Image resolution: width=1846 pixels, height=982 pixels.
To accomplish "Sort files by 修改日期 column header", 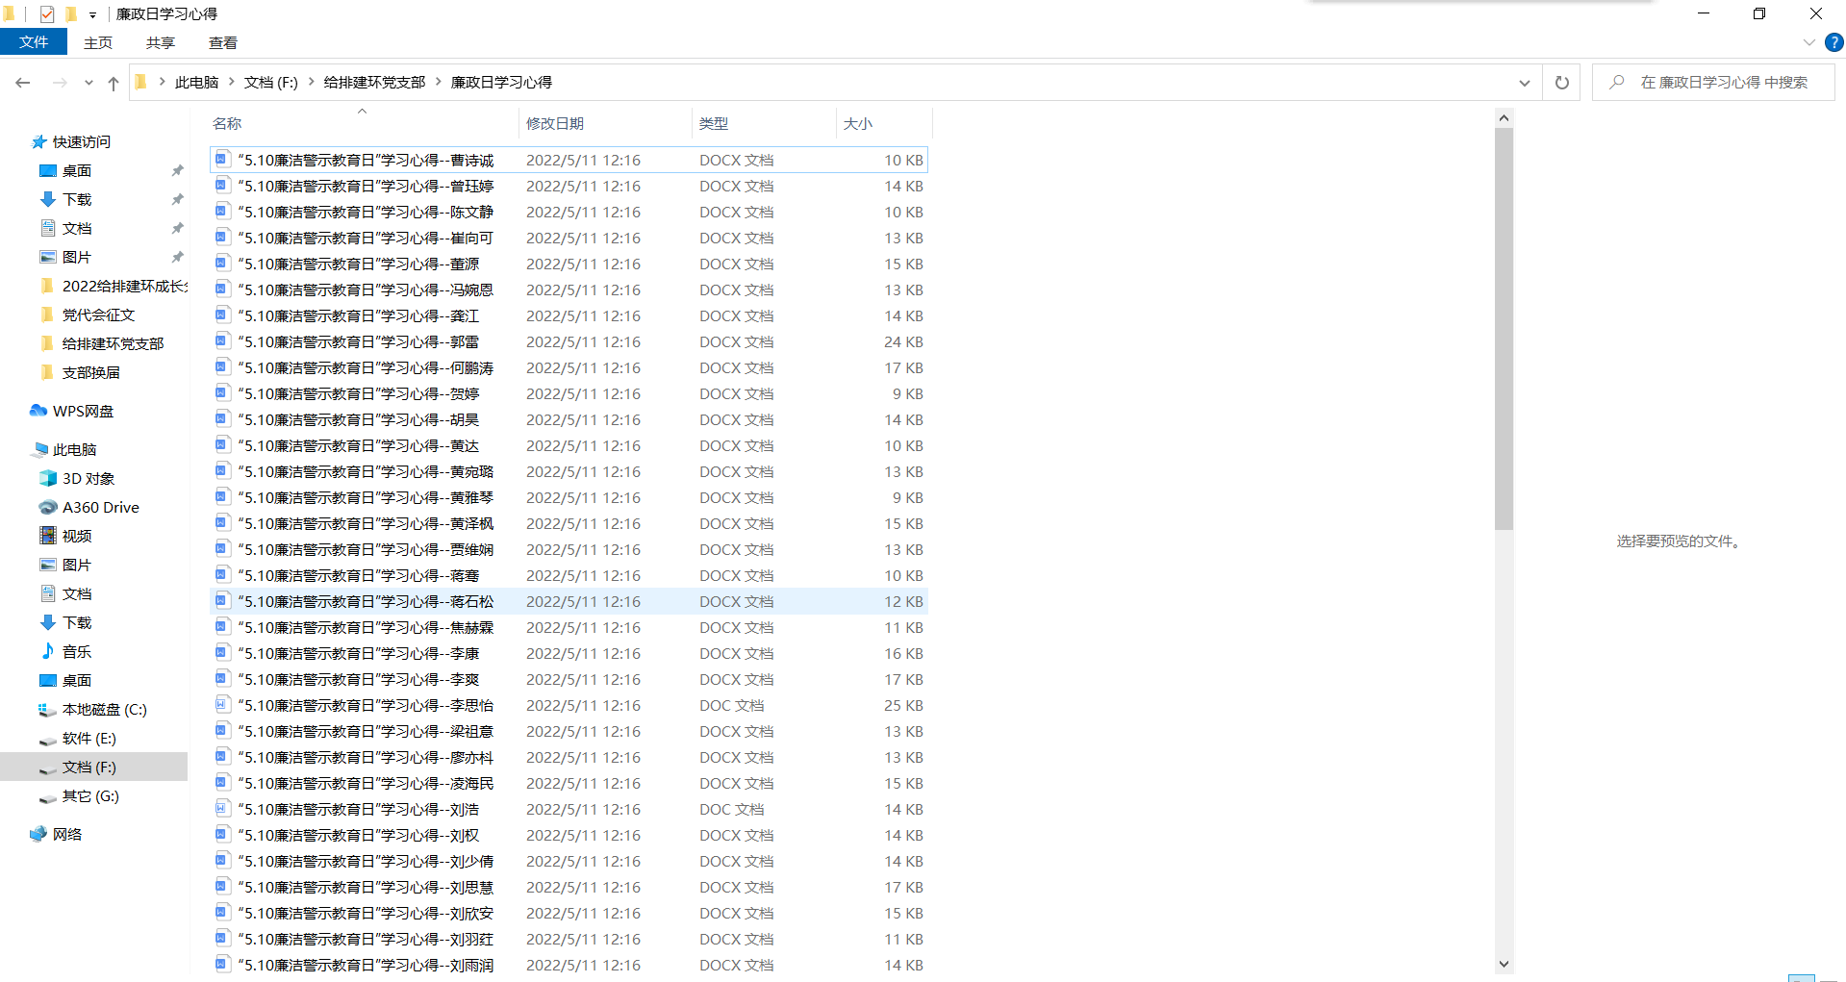I will (x=555, y=123).
